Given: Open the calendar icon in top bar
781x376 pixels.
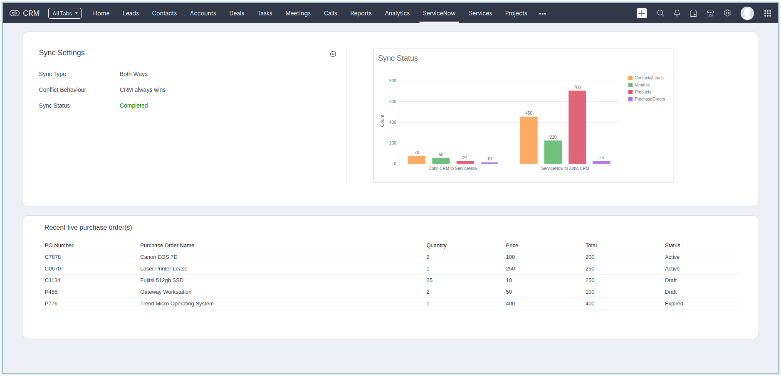Looking at the screenshot, I should tap(693, 13).
